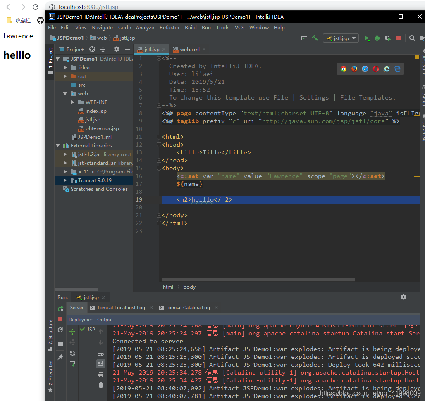Run with coverage shield icon

pos(388,38)
